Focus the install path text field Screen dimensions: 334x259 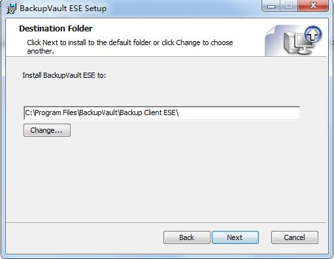click(161, 112)
